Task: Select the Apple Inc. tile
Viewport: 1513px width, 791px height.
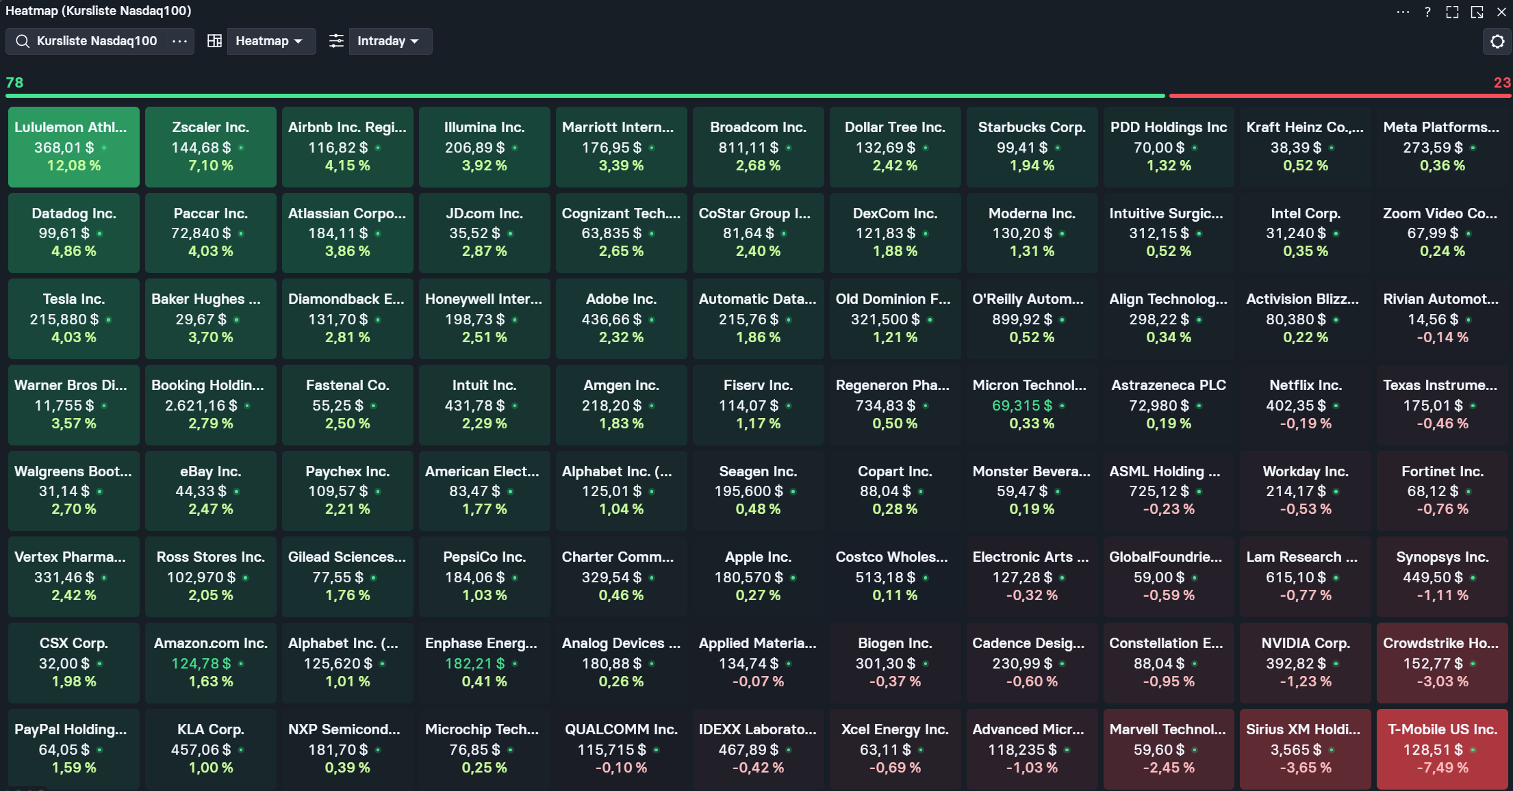Action: [x=759, y=577]
